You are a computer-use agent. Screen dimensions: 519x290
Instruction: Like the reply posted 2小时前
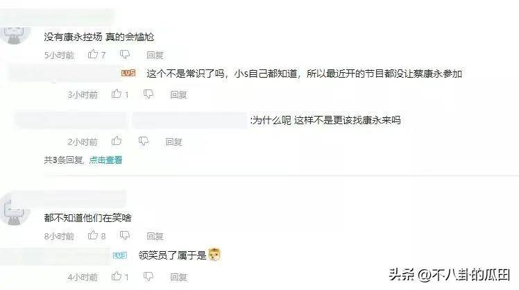click(117, 141)
